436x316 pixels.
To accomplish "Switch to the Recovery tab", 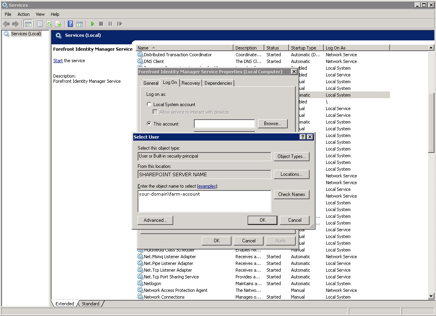I will click(191, 83).
